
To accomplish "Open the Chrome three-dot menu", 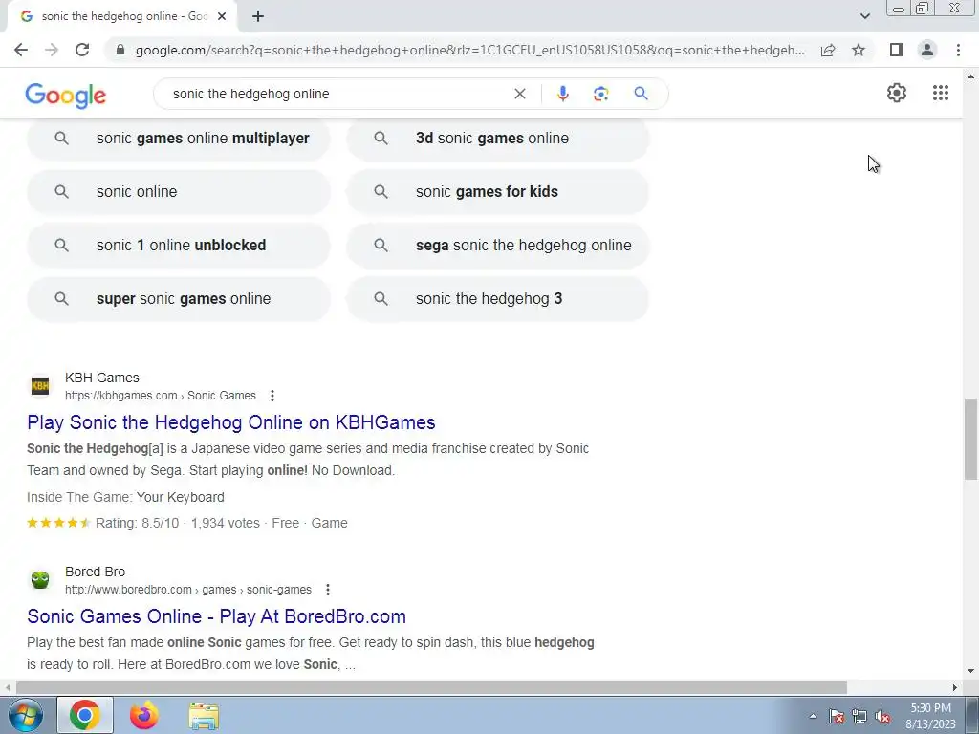I will pos(958,50).
